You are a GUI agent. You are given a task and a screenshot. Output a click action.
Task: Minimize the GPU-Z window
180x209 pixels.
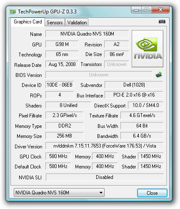(x=136, y=10)
